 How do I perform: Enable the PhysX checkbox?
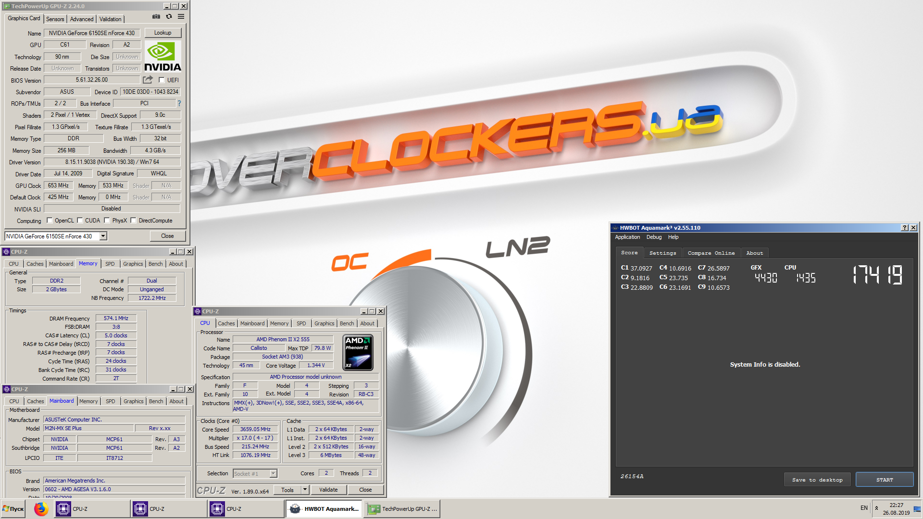coord(107,221)
